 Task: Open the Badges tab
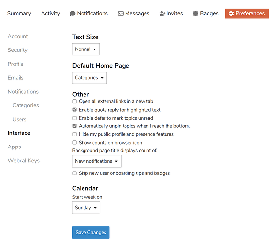206,13
